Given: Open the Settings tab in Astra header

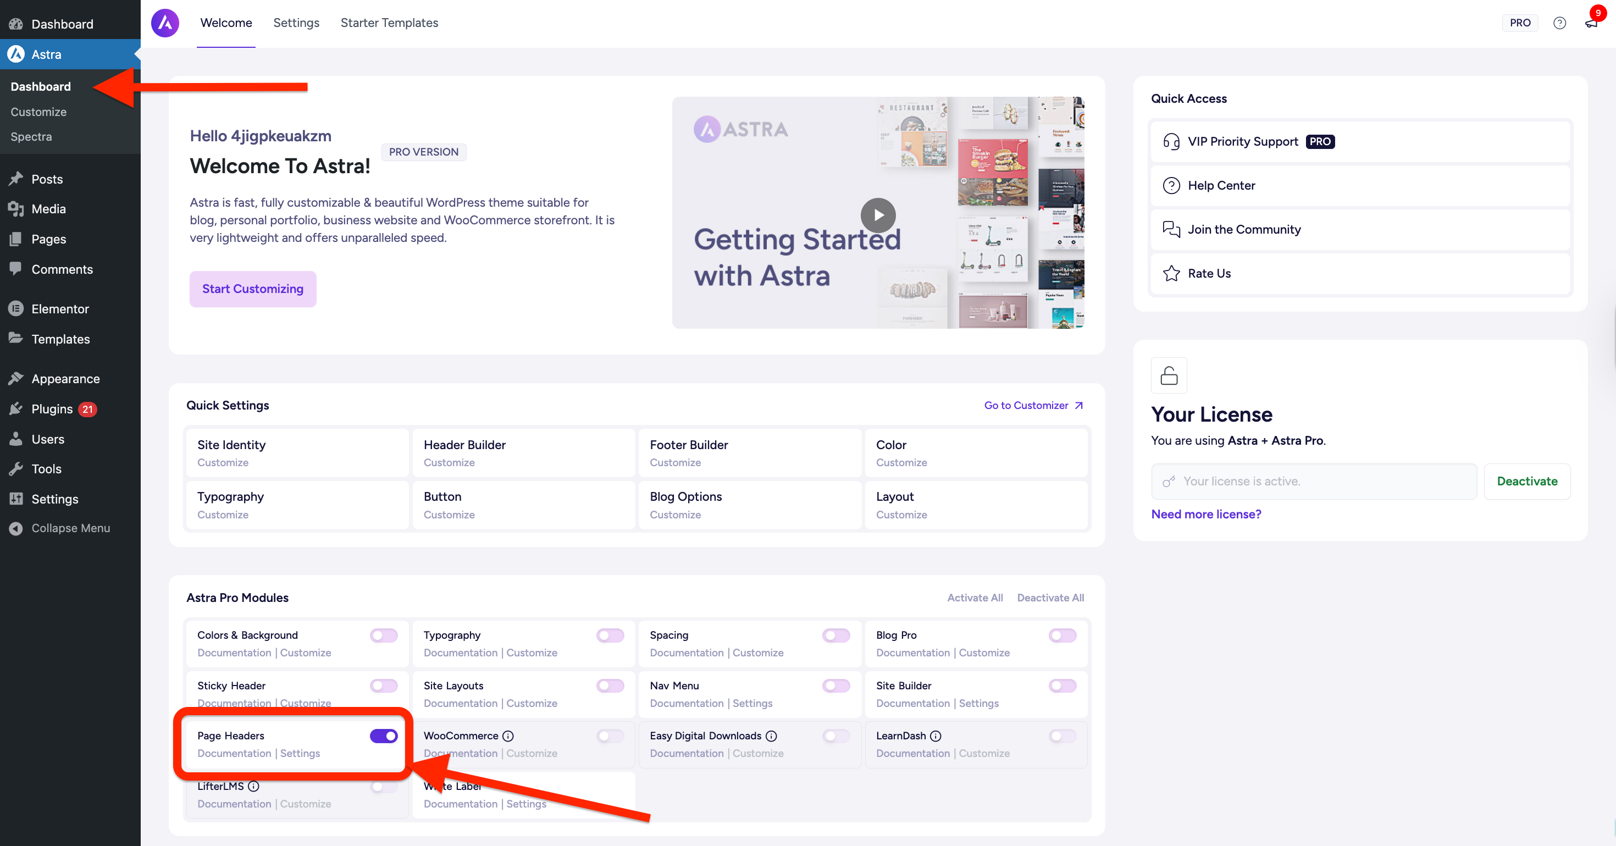Looking at the screenshot, I should click(296, 23).
